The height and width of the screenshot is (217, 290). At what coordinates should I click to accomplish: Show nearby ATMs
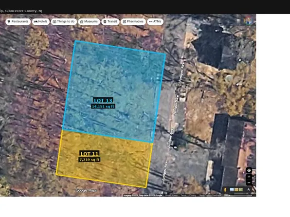(155, 21)
